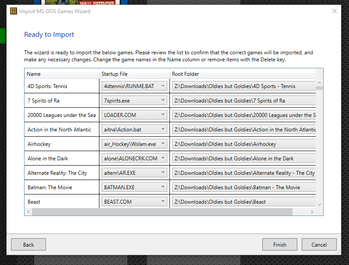This screenshot has height=265, width=349.
Task: Click the vertical scrollbar down arrow
Action: [x=319, y=205]
